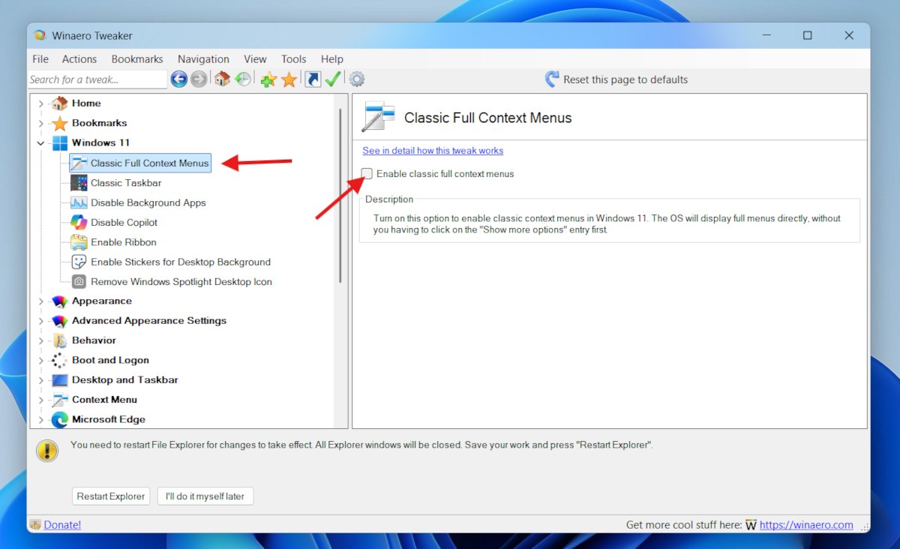The width and height of the screenshot is (900, 549).
Task: Open settings using the gear icon
Action: point(356,79)
